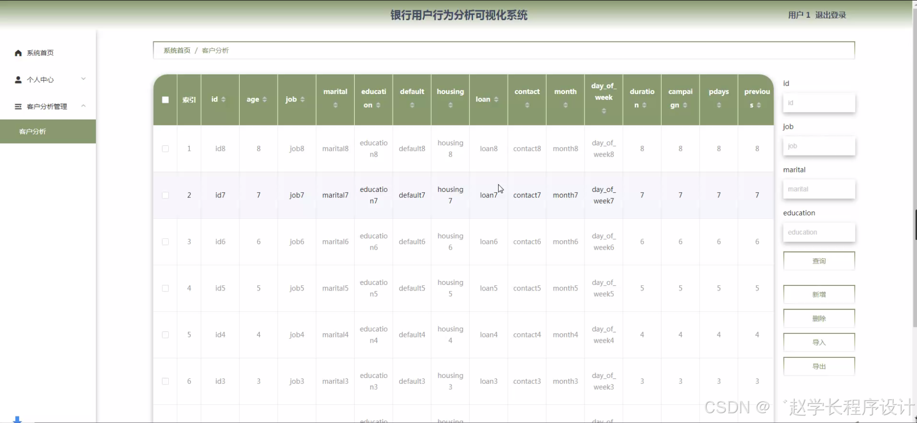917x423 pixels.
Task: Click the job column sort icon
Action: 302,99
